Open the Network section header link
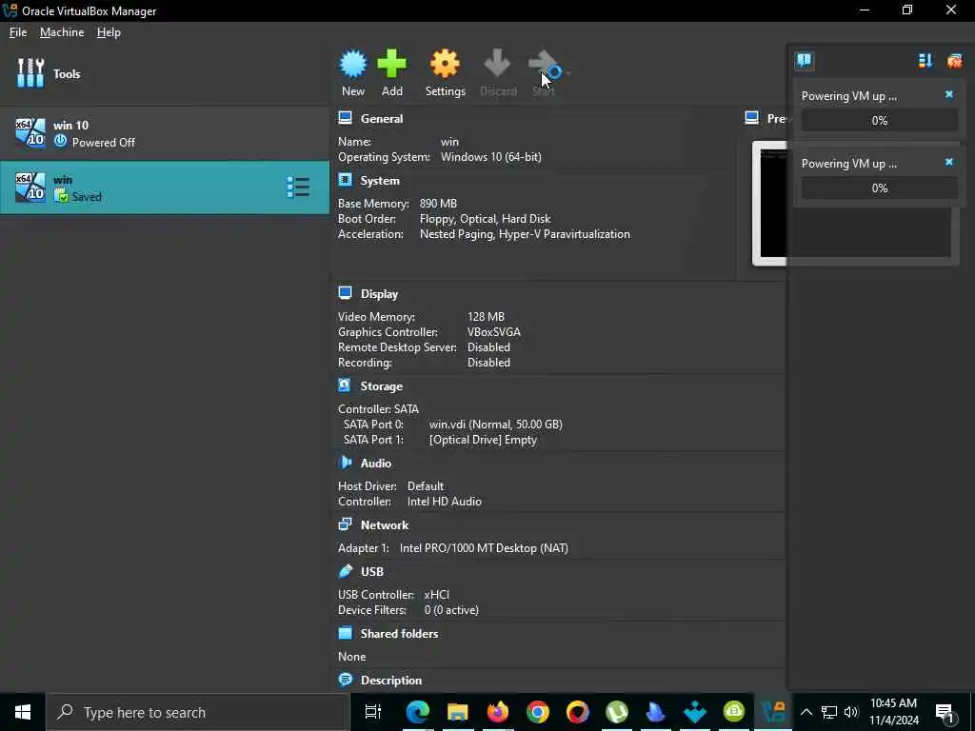This screenshot has width=975, height=731. coord(385,525)
